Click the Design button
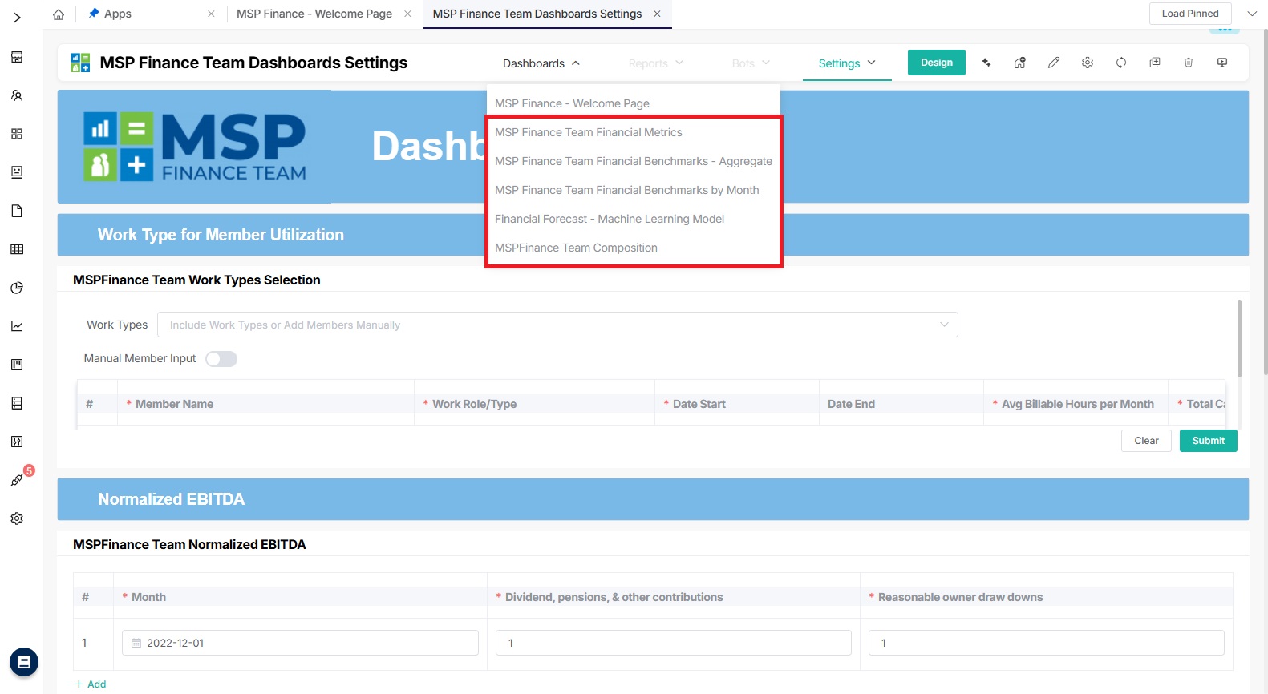Image resolution: width=1268 pixels, height=694 pixels. click(936, 63)
